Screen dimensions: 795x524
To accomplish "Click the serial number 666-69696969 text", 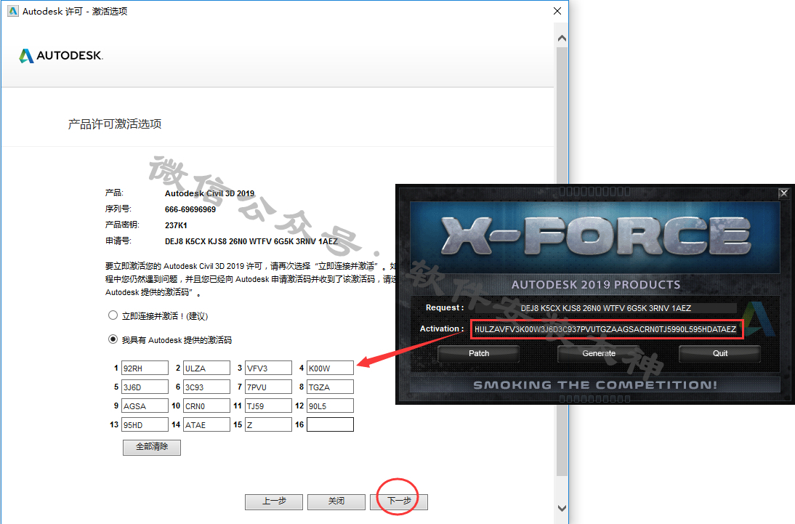I will [190, 209].
